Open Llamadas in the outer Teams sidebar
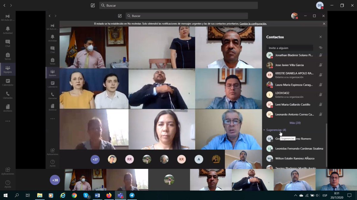Screen dimensions: 357x200 coord(8,95)
